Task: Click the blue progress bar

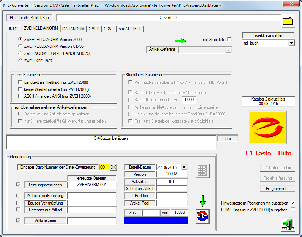Action: point(156,221)
